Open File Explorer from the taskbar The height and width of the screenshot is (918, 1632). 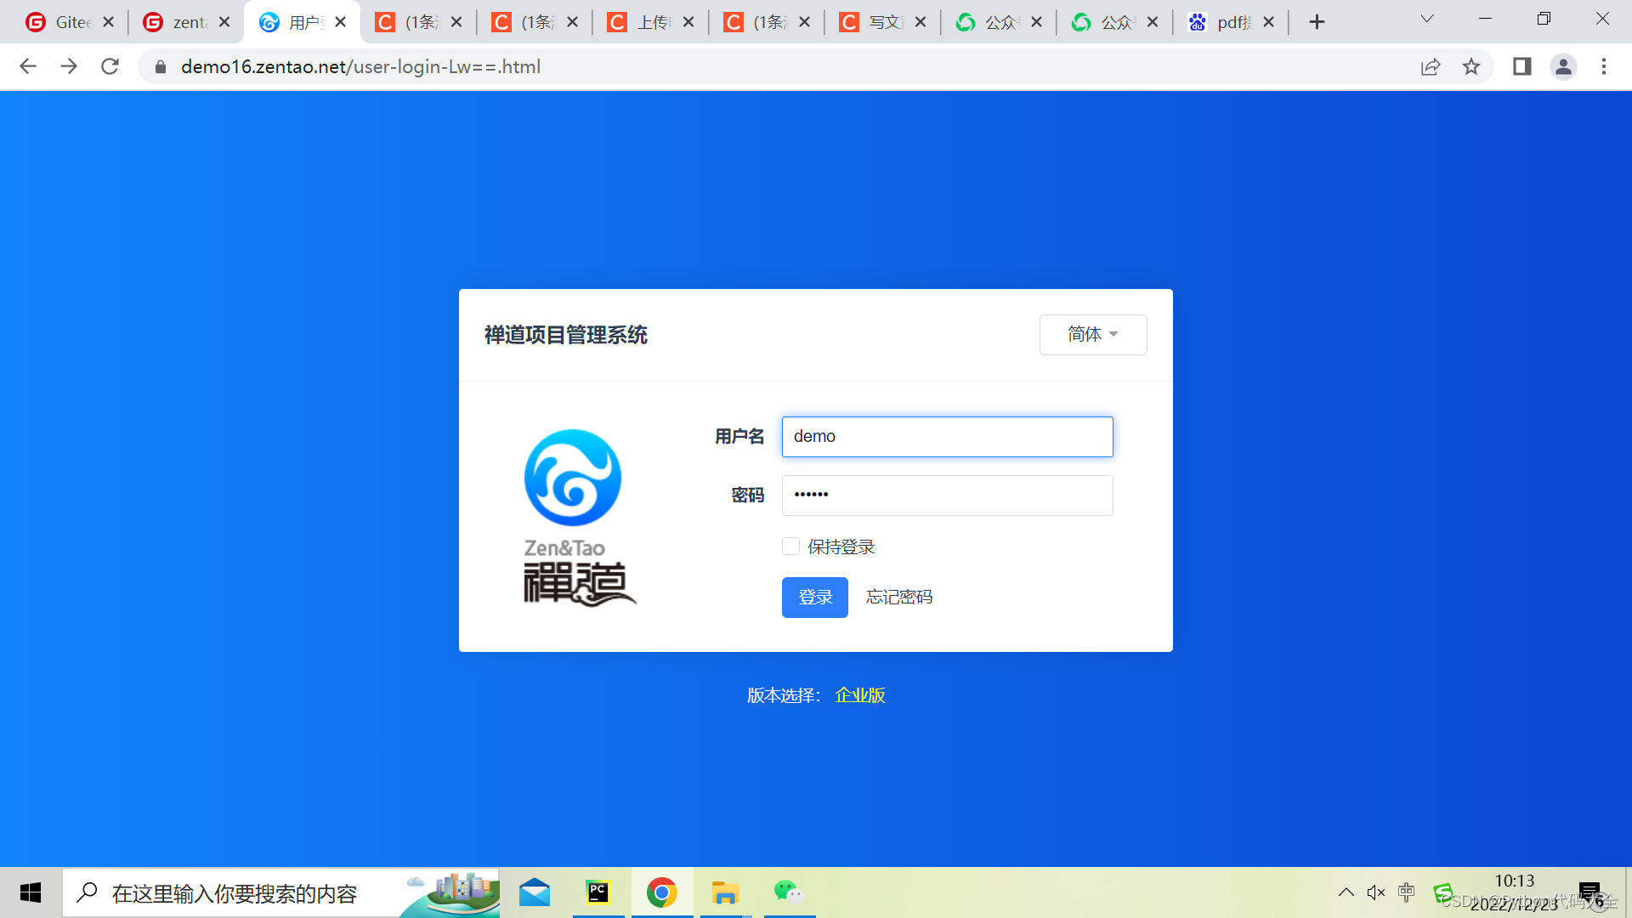coord(725,892)
